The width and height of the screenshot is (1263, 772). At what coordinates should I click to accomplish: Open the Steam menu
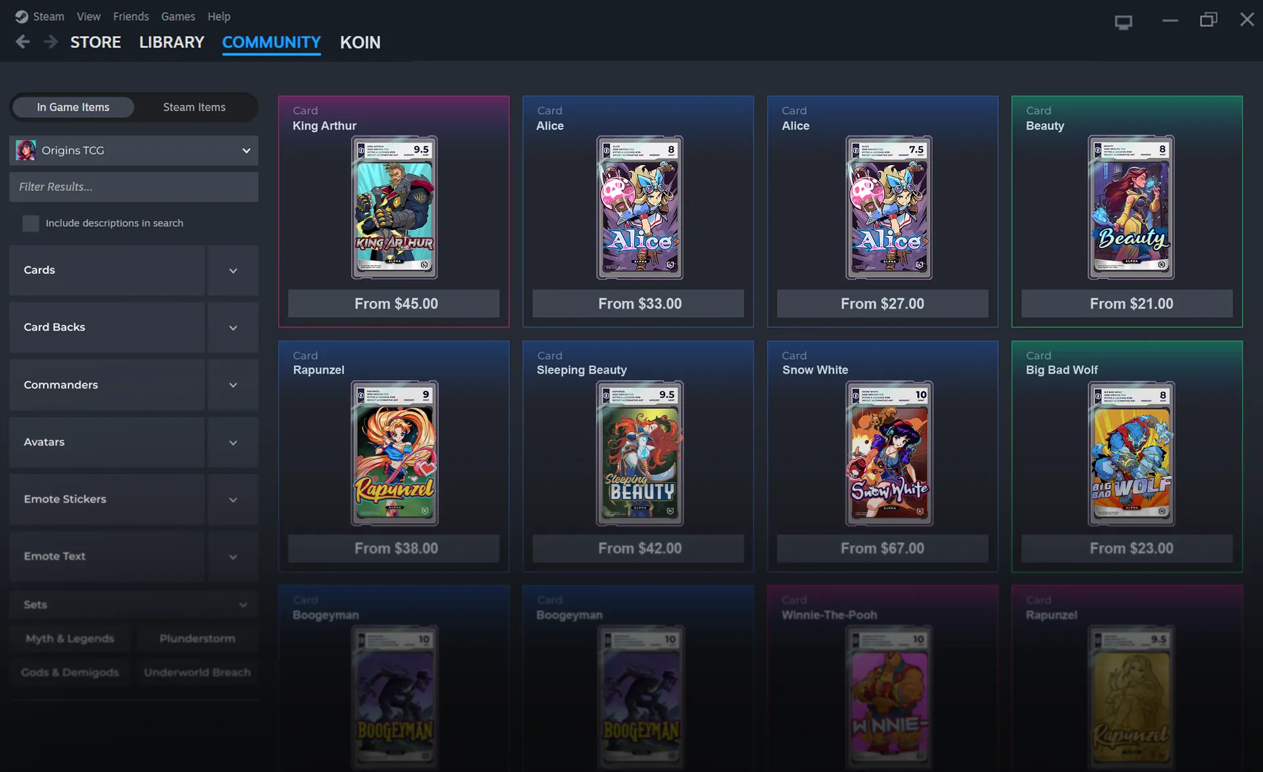pos(49,16)
